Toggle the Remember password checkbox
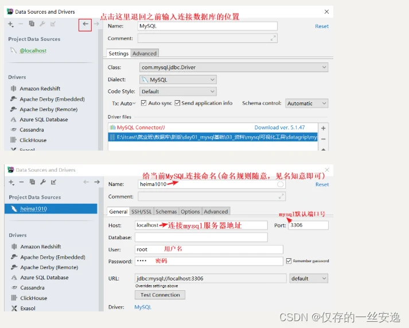Screen dimensions: 409x328 pos(289,261)
